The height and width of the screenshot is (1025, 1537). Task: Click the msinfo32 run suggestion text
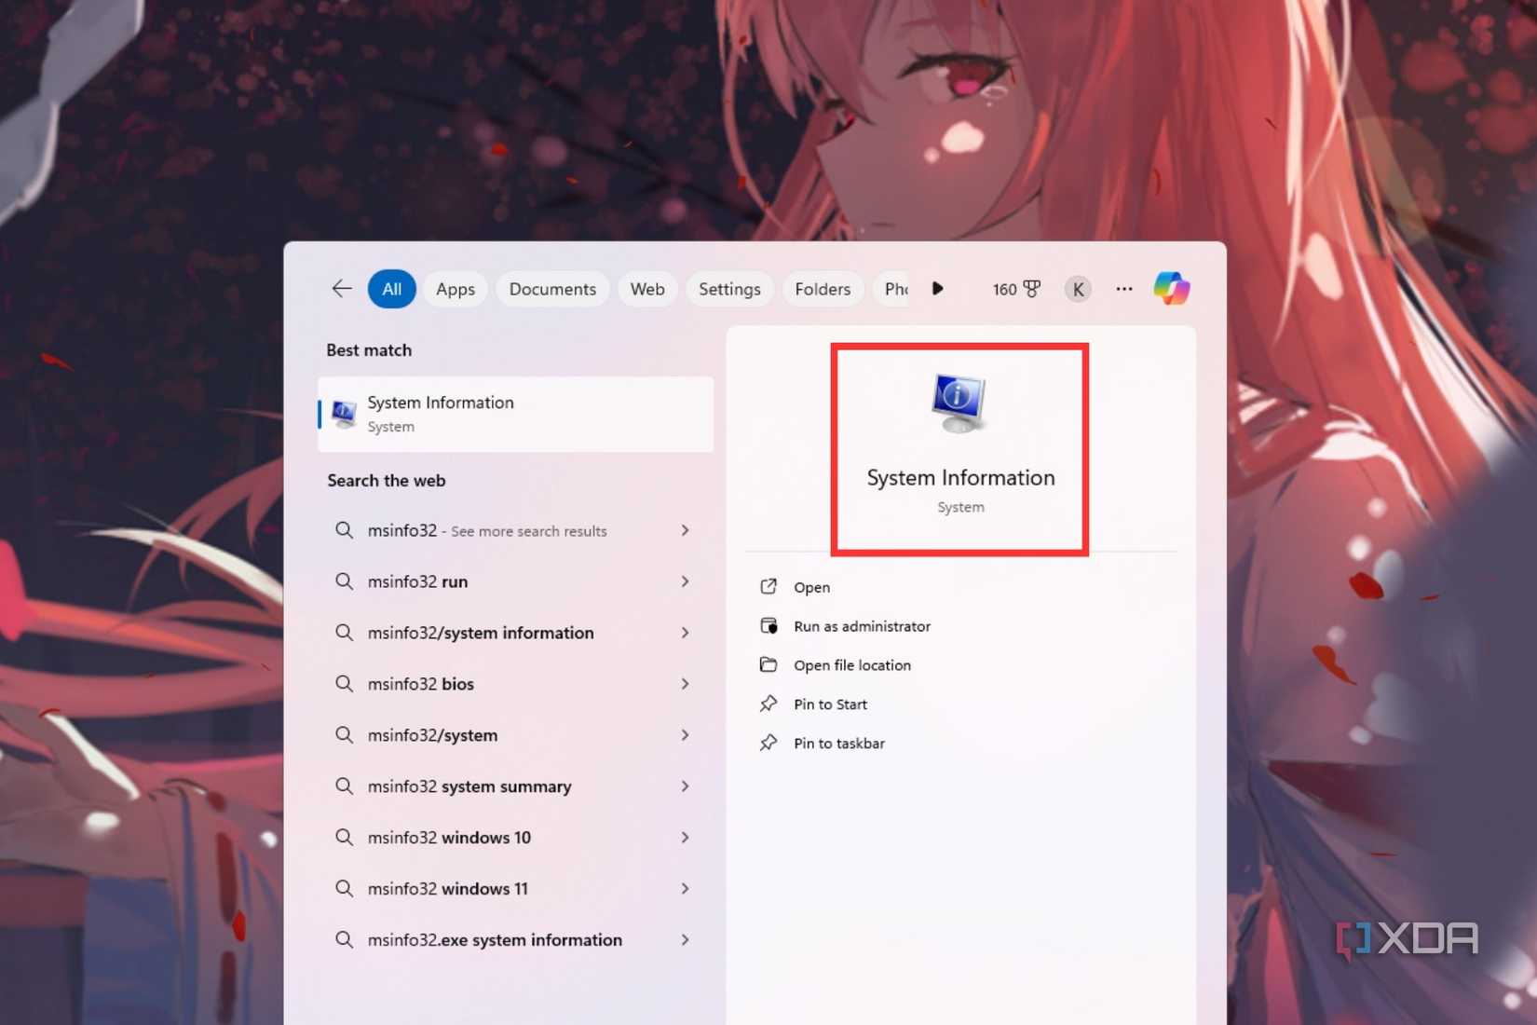(417, 581)
